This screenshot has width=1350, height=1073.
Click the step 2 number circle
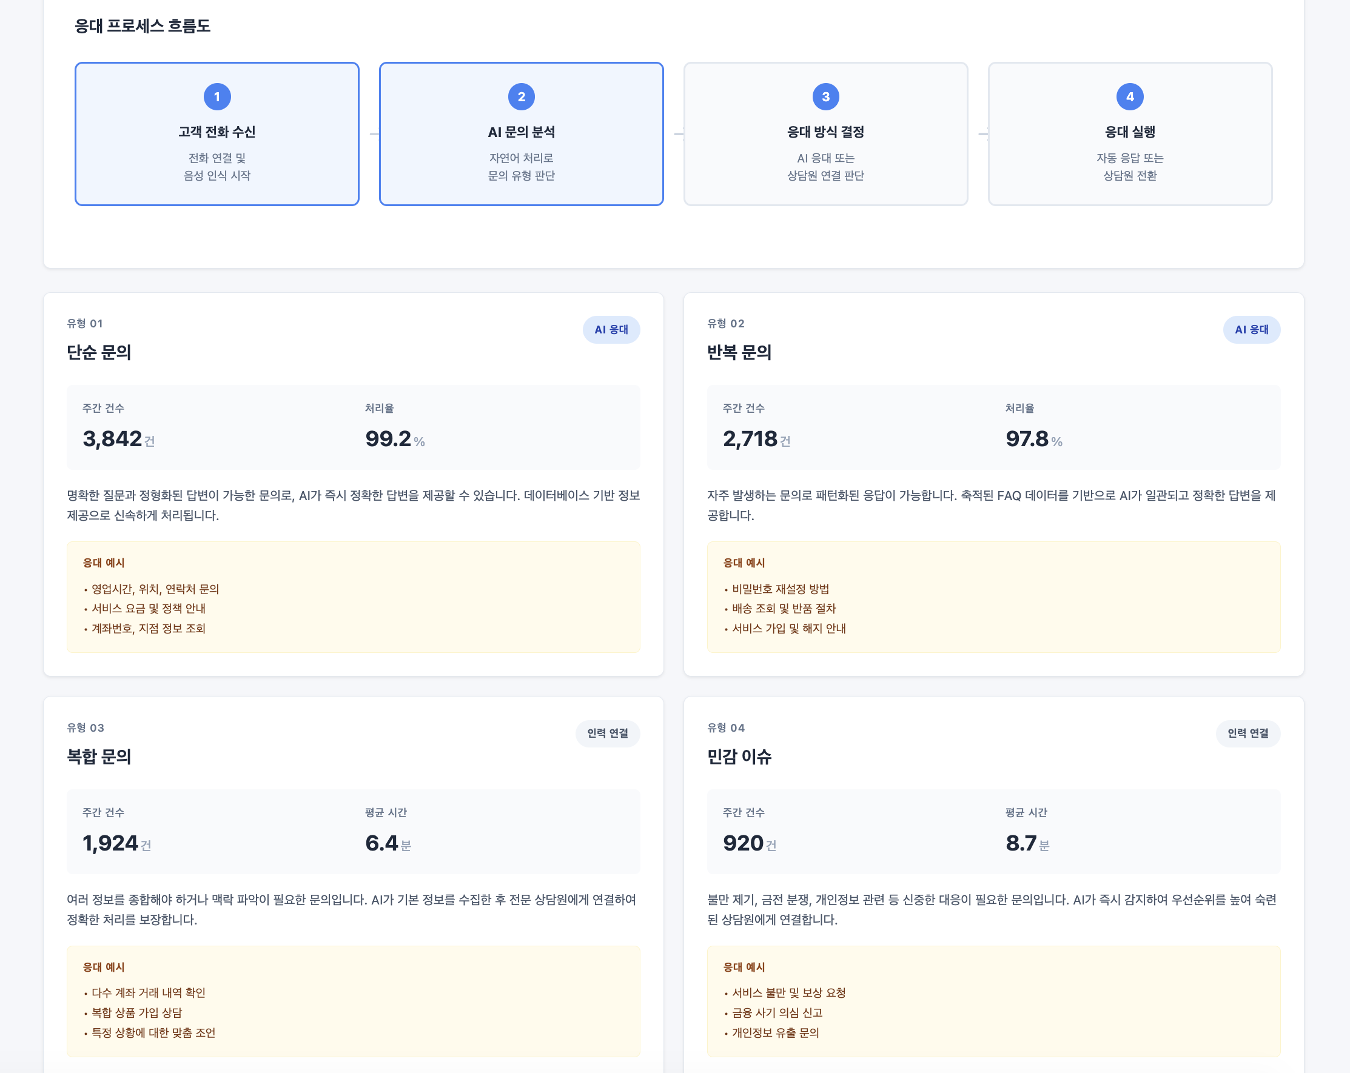521,96
